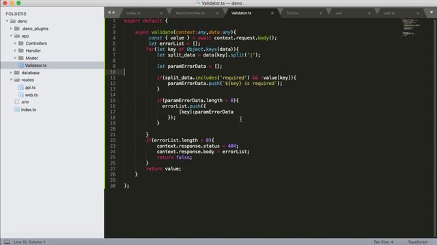Screen dimensions: 437x245
Task: Click 'export default' on line 1
Action: [x=143, y=21]
